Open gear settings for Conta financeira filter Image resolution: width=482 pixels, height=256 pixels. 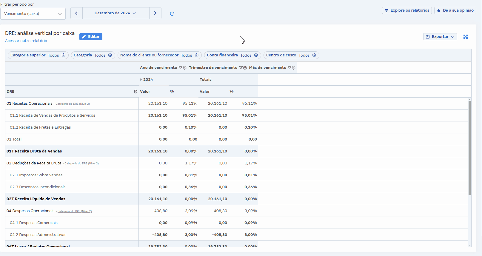[x=256, y=55]
